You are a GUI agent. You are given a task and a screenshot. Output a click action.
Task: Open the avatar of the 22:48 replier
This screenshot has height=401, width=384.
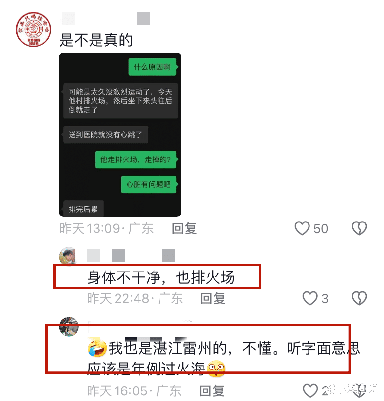(68, 256)
